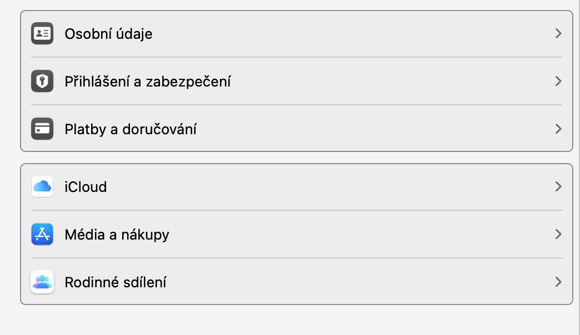Click the arrow beside Rodinné sdílení
580x335 pixels.
coord(558,282)
